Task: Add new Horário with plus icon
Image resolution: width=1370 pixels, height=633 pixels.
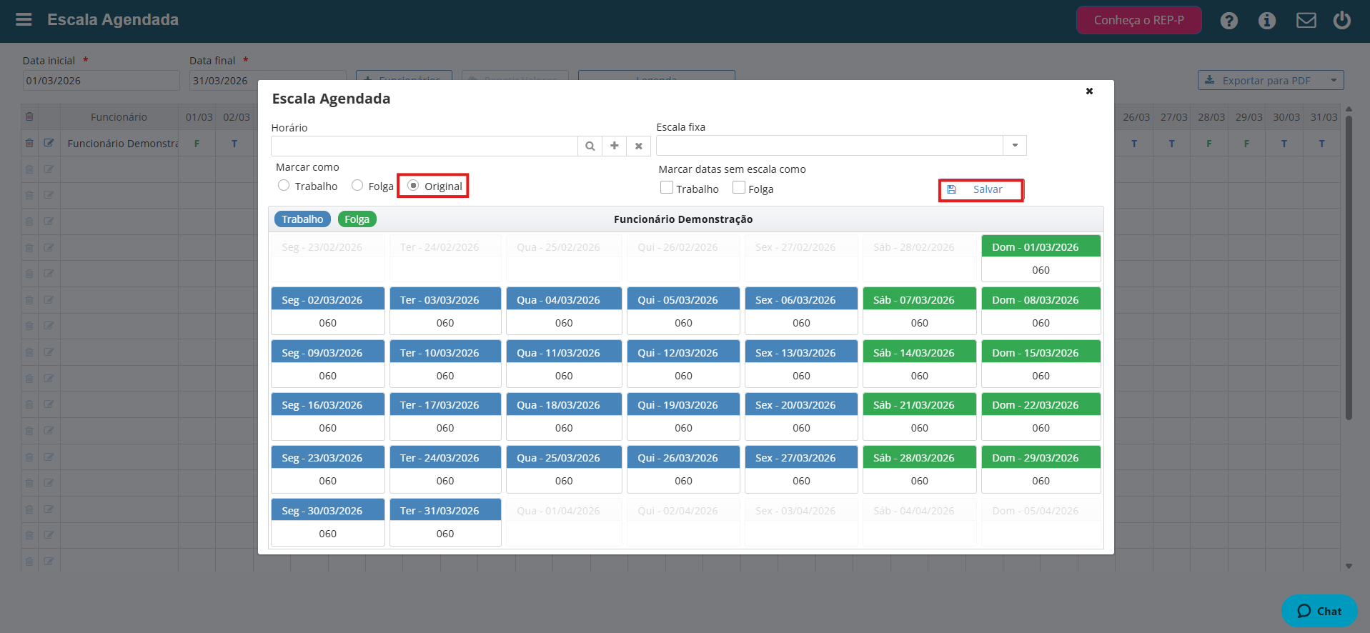Action: (x=614, y=146)
